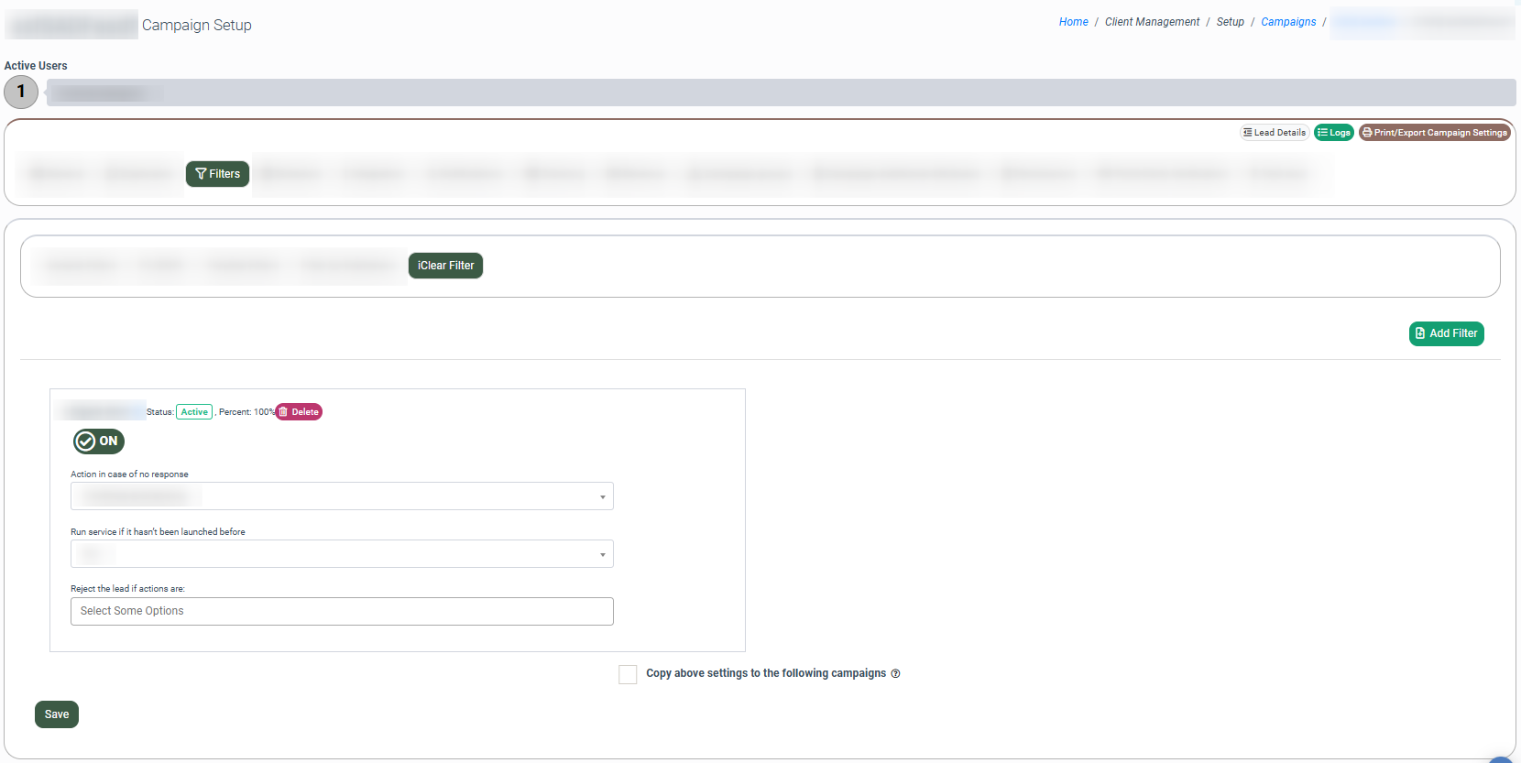
Task: Click Print/Export Campaign Settings printer button
Action: tap(1434, 133)
